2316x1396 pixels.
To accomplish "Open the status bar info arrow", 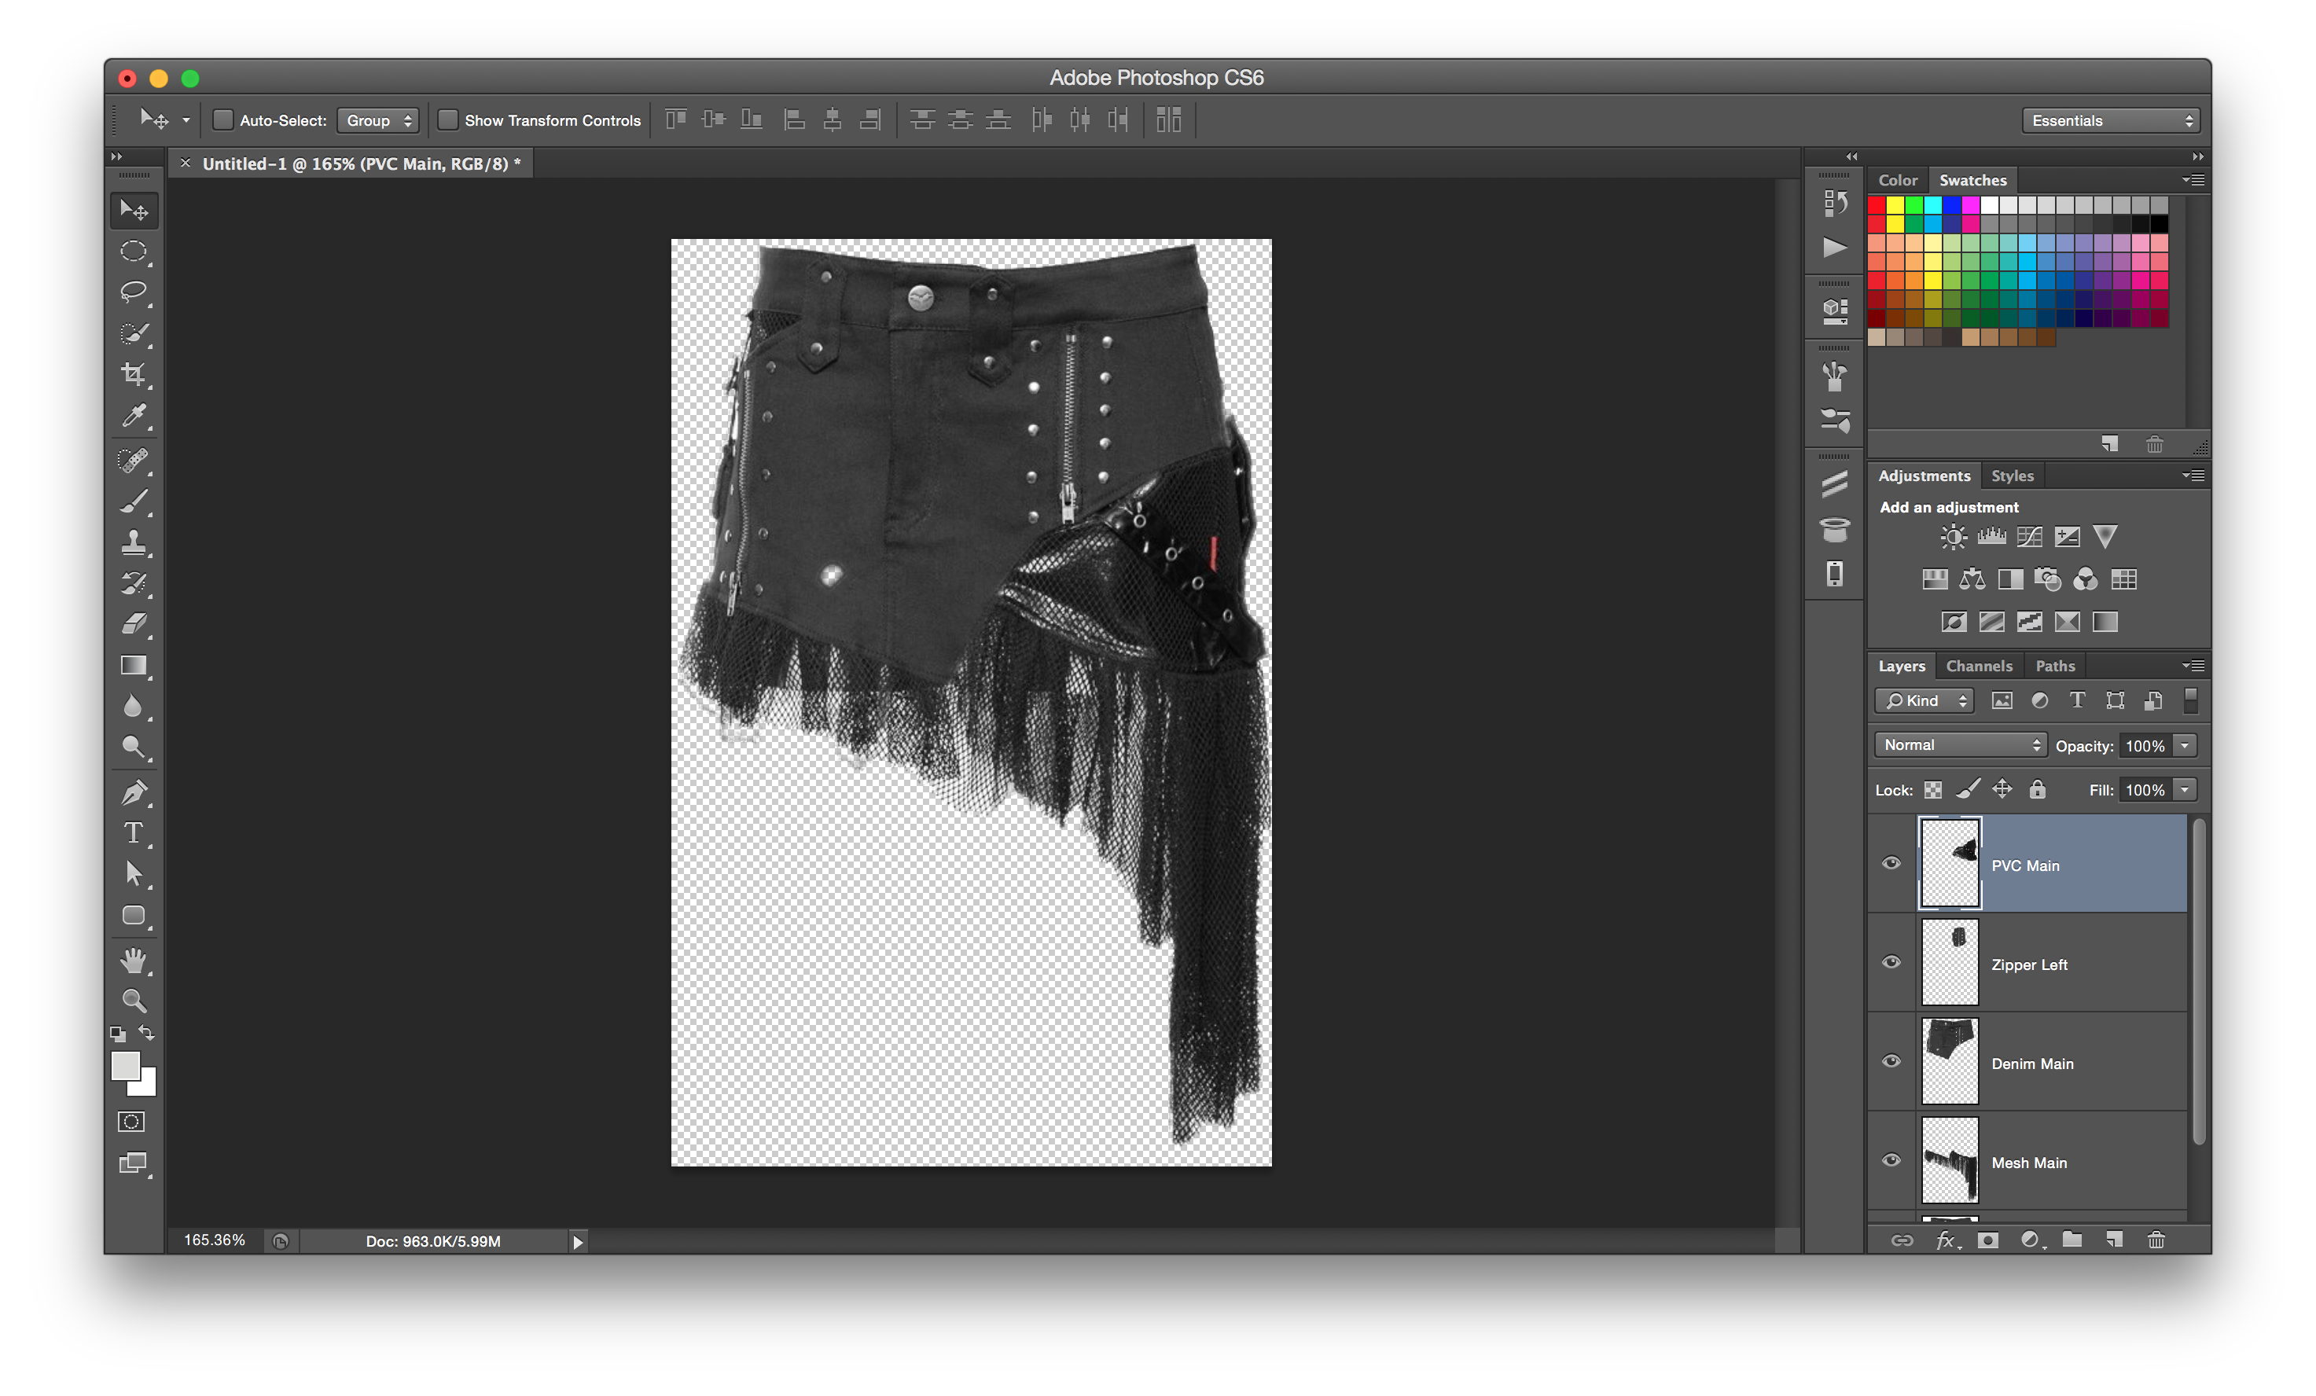I will [x=578, y=1242].
